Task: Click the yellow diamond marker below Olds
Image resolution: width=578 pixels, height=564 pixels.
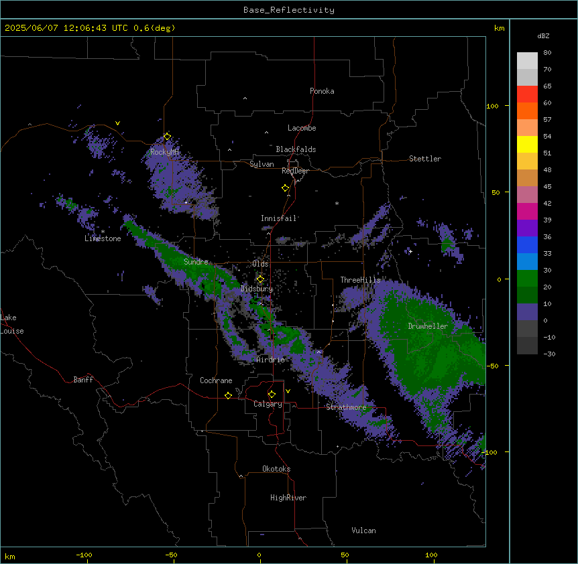Action: click(260, 279)
